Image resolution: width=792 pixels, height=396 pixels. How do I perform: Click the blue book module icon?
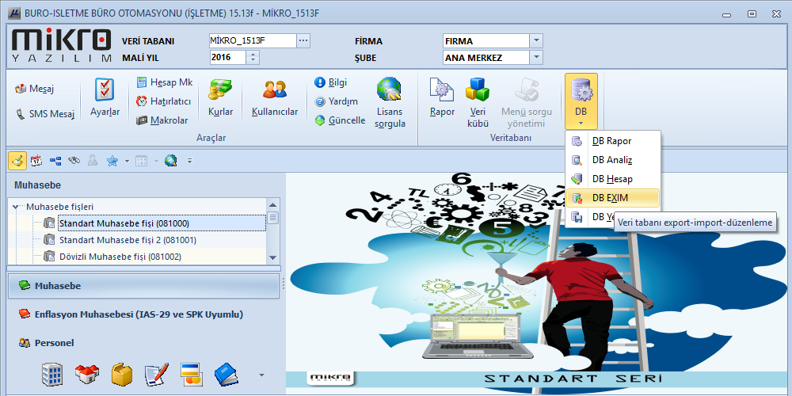point(226,375)
